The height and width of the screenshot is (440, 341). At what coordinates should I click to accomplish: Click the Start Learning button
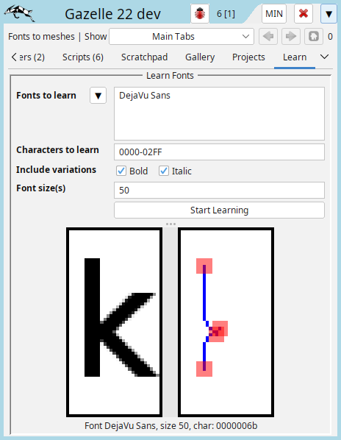tap(220, 210)
